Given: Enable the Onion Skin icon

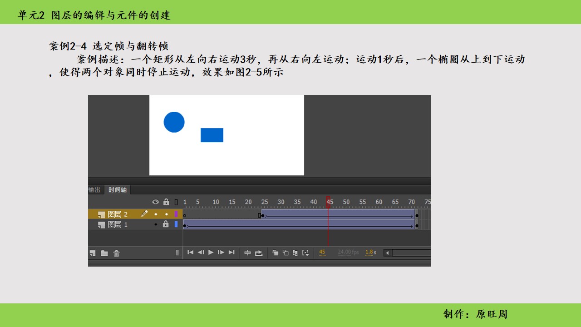Looking at the screenshot, I should pos(275,253).
